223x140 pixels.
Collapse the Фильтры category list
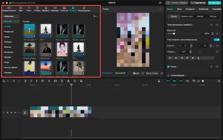pyautogui.click(x=18, y=21)
